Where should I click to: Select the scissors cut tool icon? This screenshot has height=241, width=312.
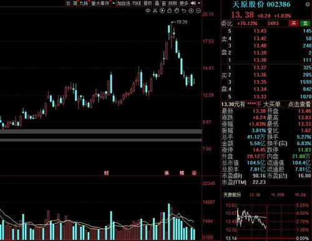(x=155, y=11)
